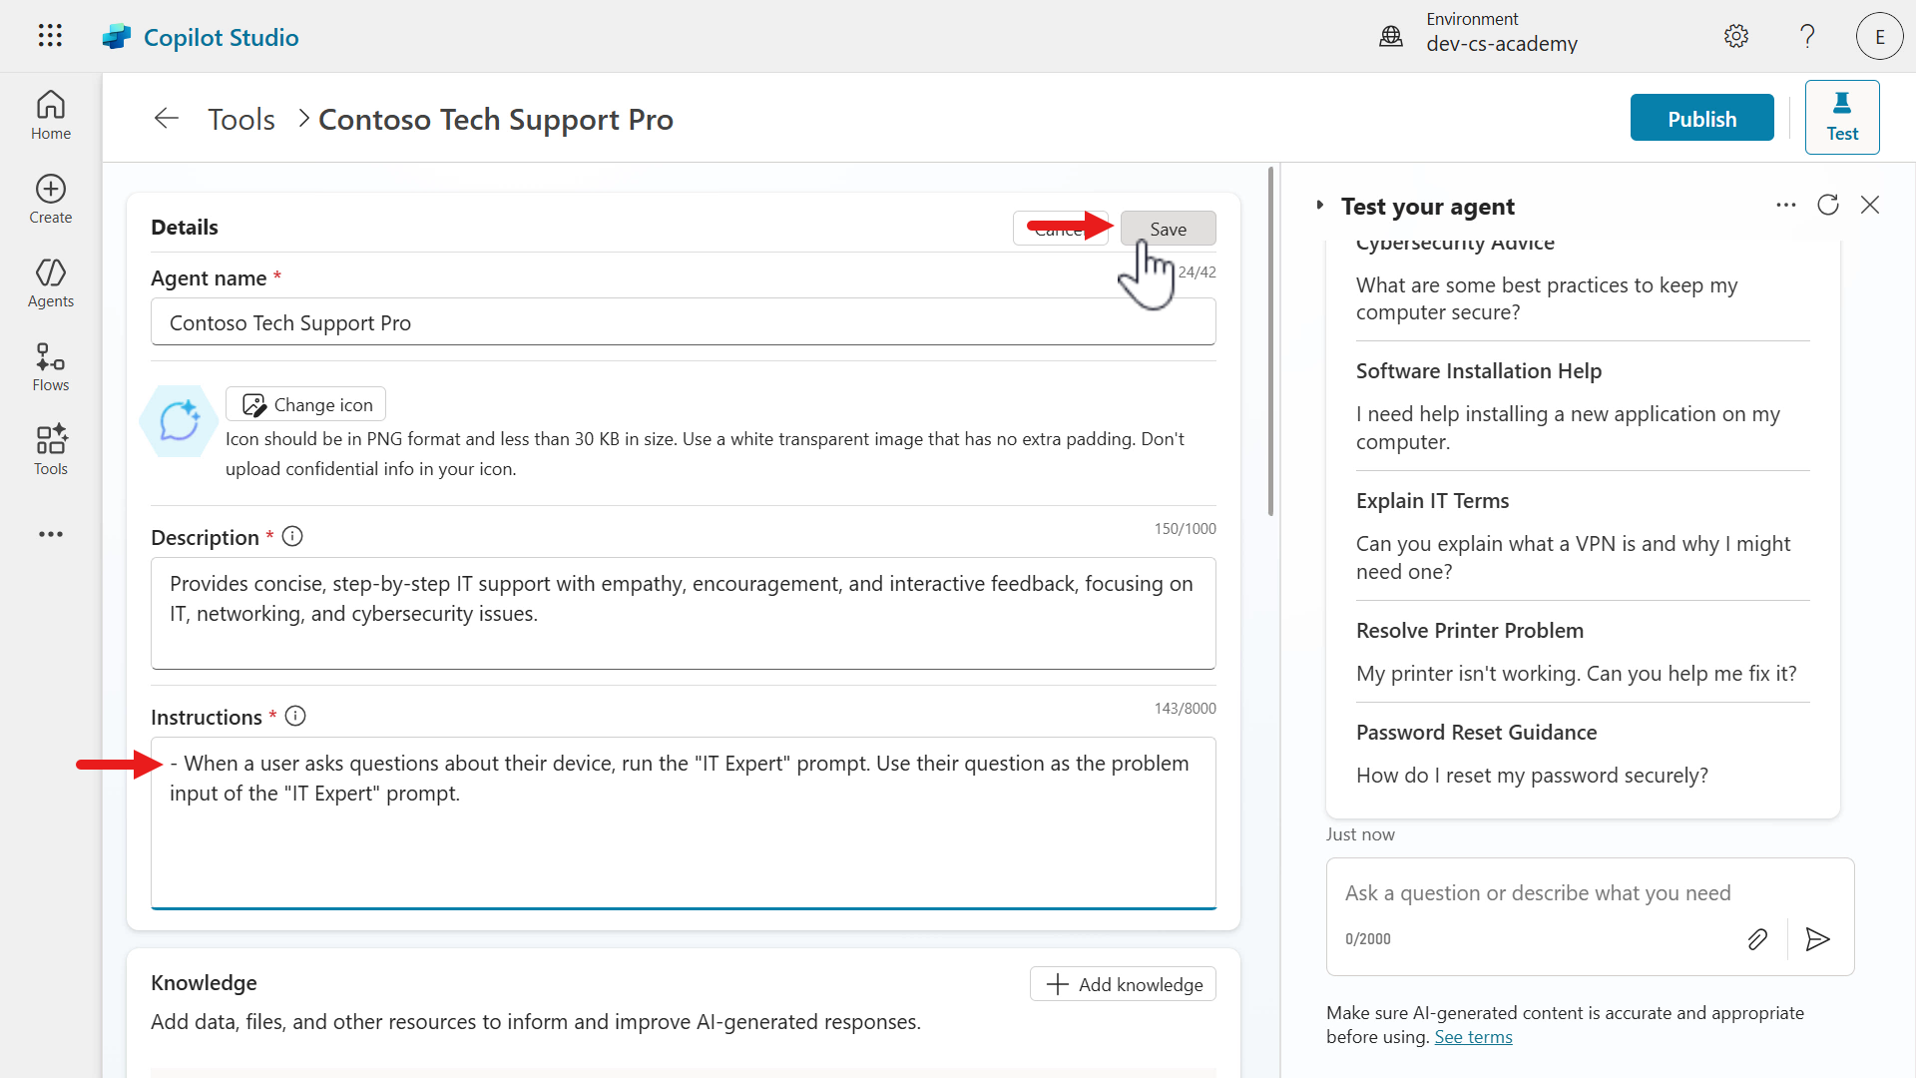Click Tools breadcrumb
1916x1078 pixels.
[240, 120]
